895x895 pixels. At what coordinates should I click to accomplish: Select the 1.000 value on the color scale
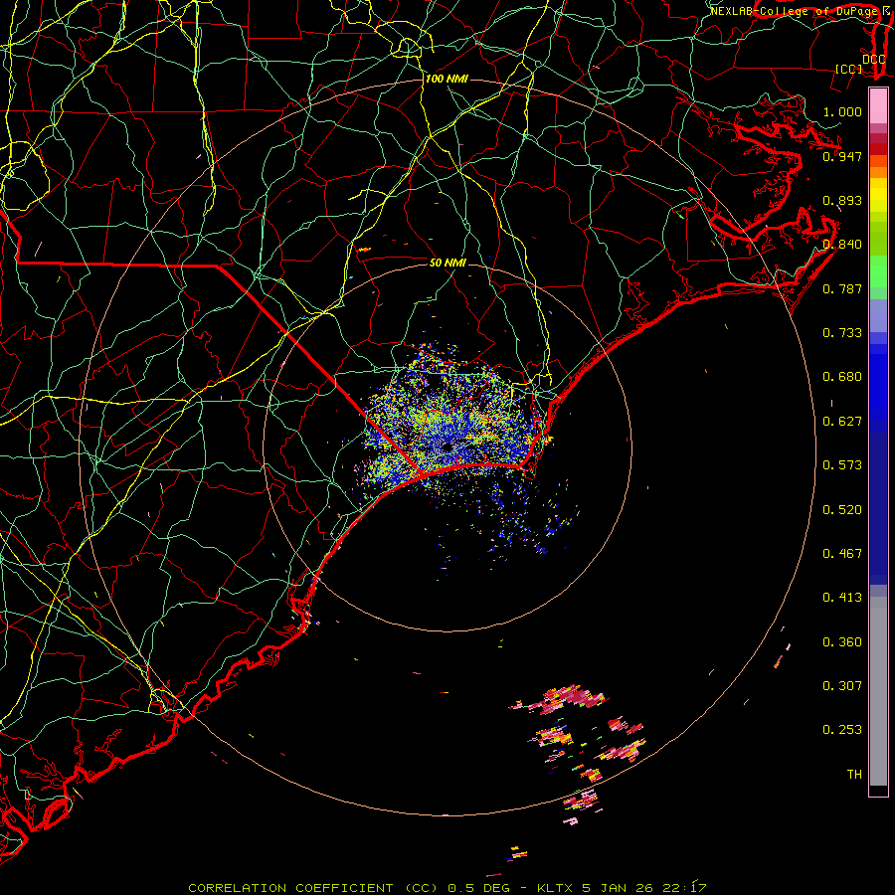pos(842,111)
